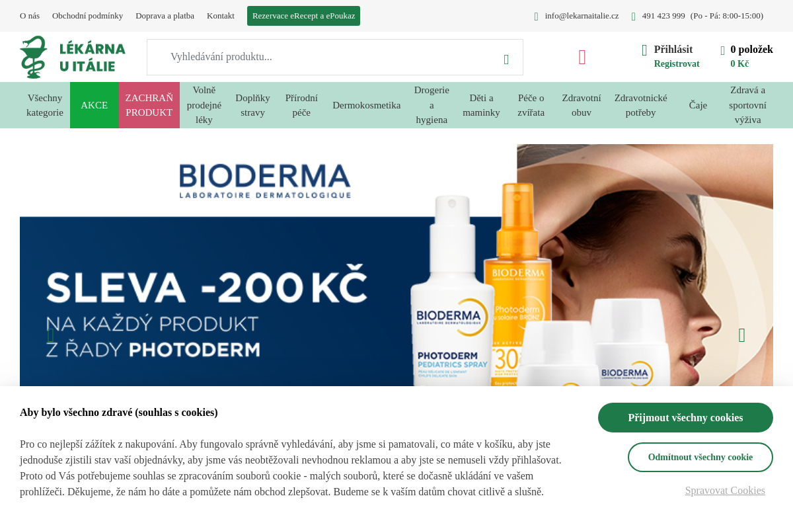Viewport: 793px width, 529px height.
Task: Click the user icon beside Přihlásit
Action: coord(644,50)
